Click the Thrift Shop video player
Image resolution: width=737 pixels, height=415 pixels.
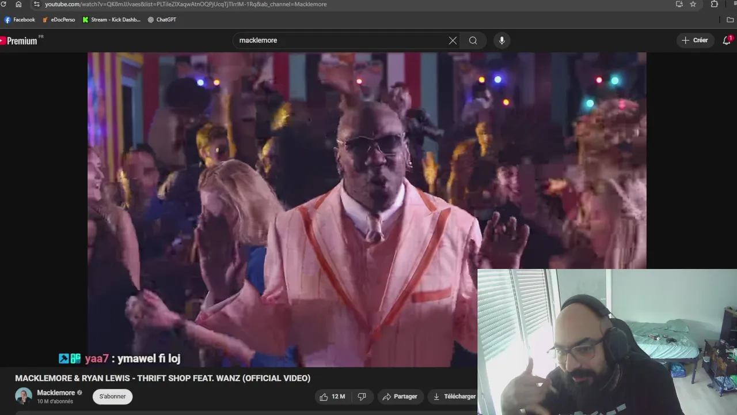(367, 210)
